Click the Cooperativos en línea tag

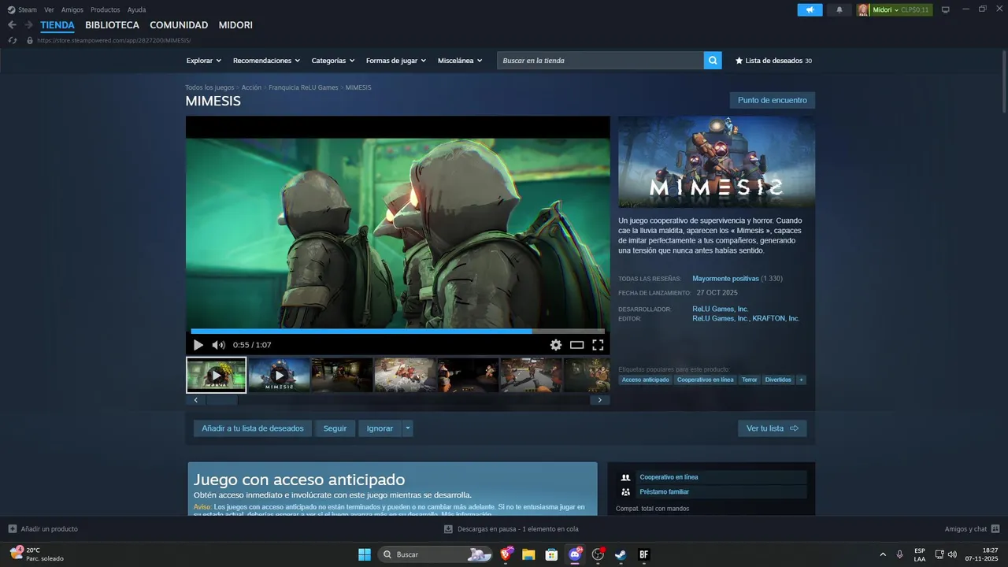tap(706, 380)
